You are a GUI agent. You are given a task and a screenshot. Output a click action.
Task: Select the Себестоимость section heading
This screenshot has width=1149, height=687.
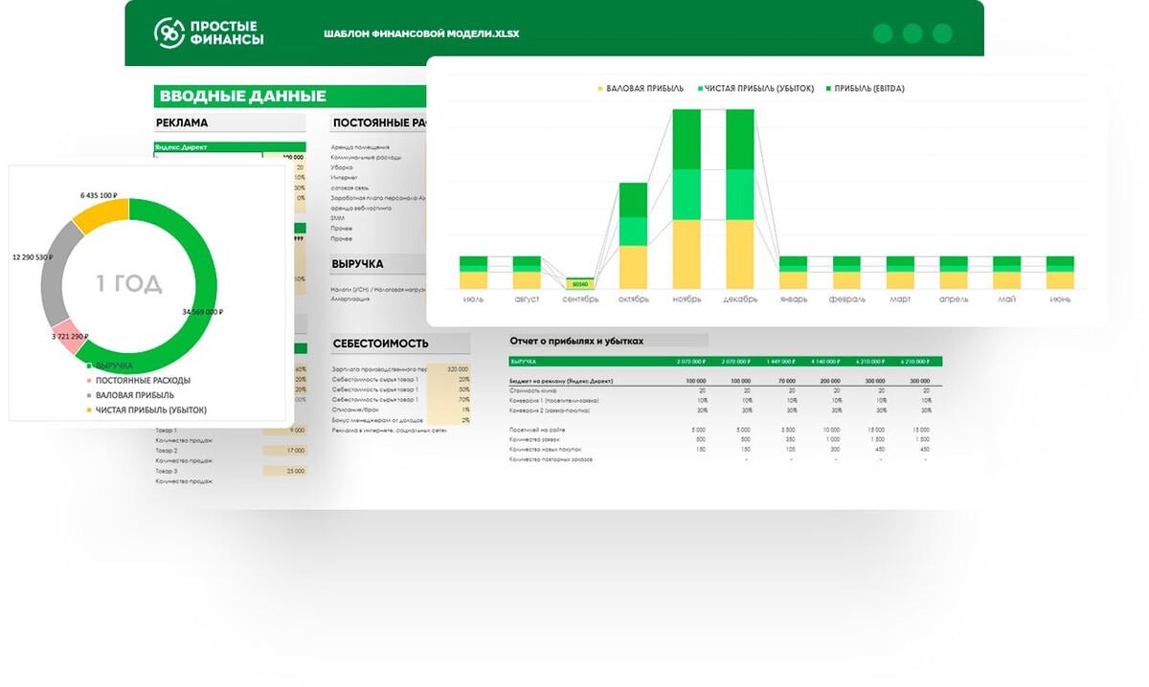(x=380, y=343)
